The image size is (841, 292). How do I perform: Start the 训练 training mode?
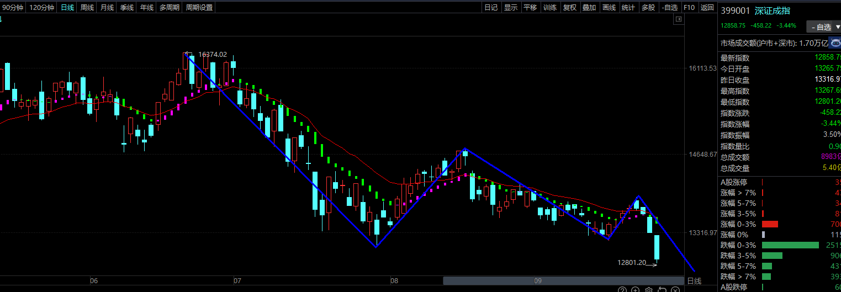tap(550, 7)
